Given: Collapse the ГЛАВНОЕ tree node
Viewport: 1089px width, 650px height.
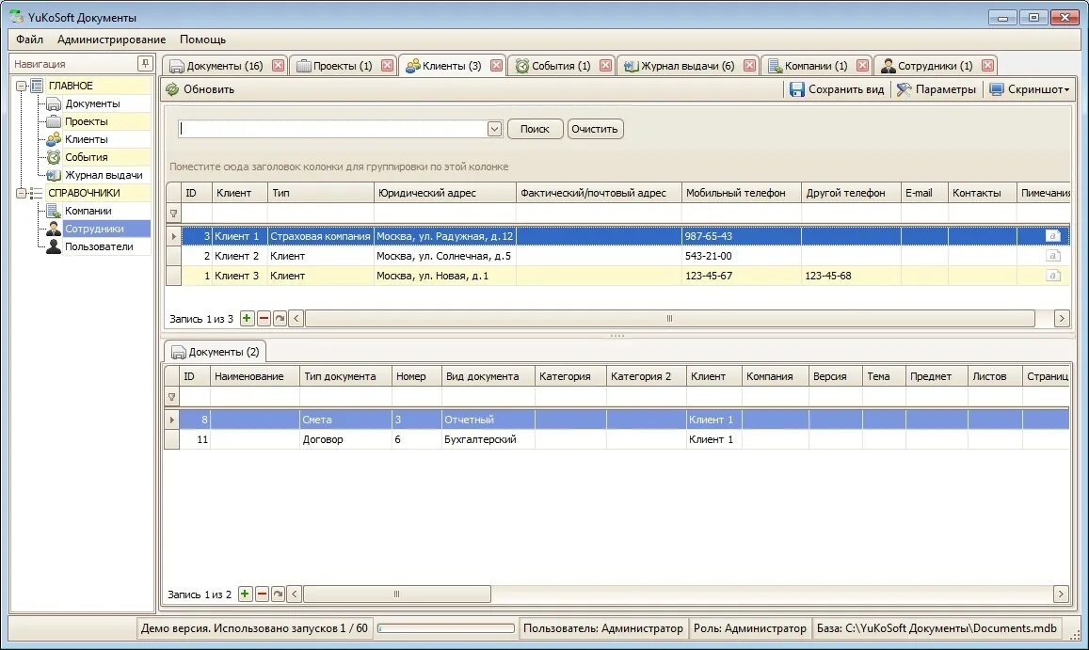Looking at the screenshot, I should click(x=22, y=87).
